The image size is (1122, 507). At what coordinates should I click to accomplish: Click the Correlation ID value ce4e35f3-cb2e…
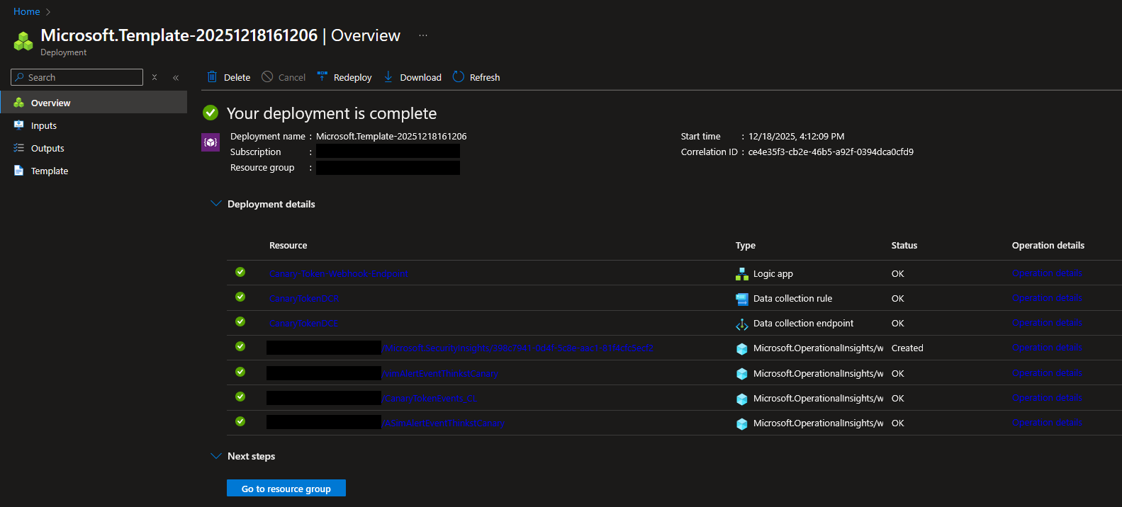[x=831, y=152]
